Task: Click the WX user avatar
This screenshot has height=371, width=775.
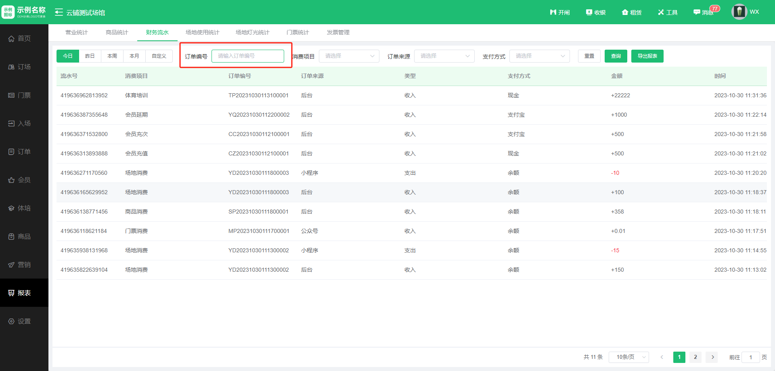Action: click(739, 12)
